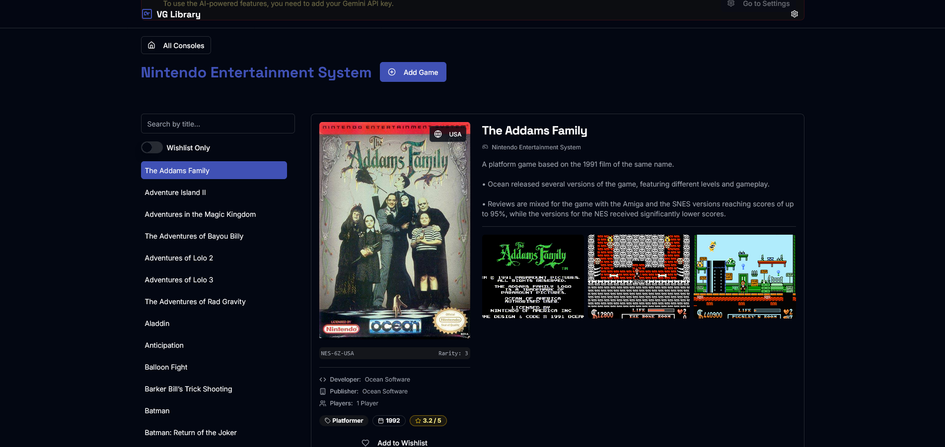
Task: Open Adventures in the Magic Kingdom
Action: pyautogui.click(x=214, y=214)
